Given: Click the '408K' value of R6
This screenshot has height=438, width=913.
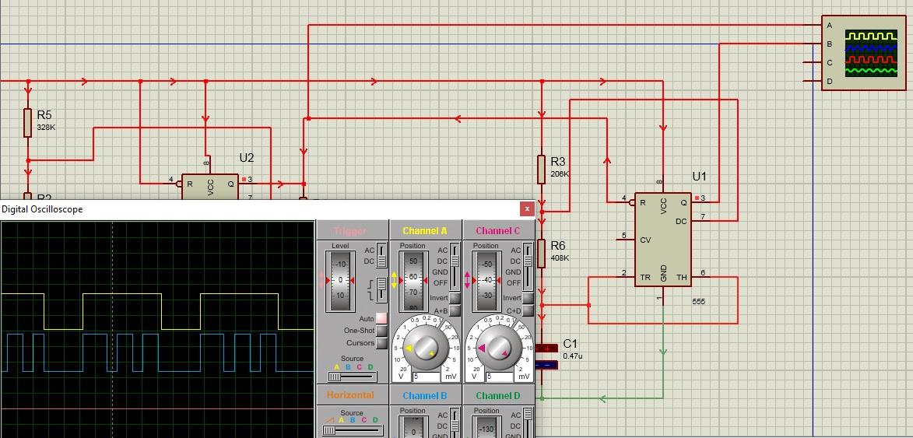Looking at the screenshot, I should point(560,258).
